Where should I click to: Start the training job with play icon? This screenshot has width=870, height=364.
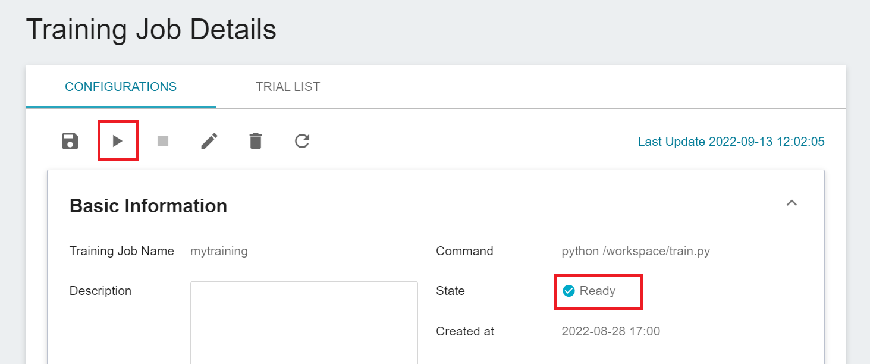click(118, 141)
